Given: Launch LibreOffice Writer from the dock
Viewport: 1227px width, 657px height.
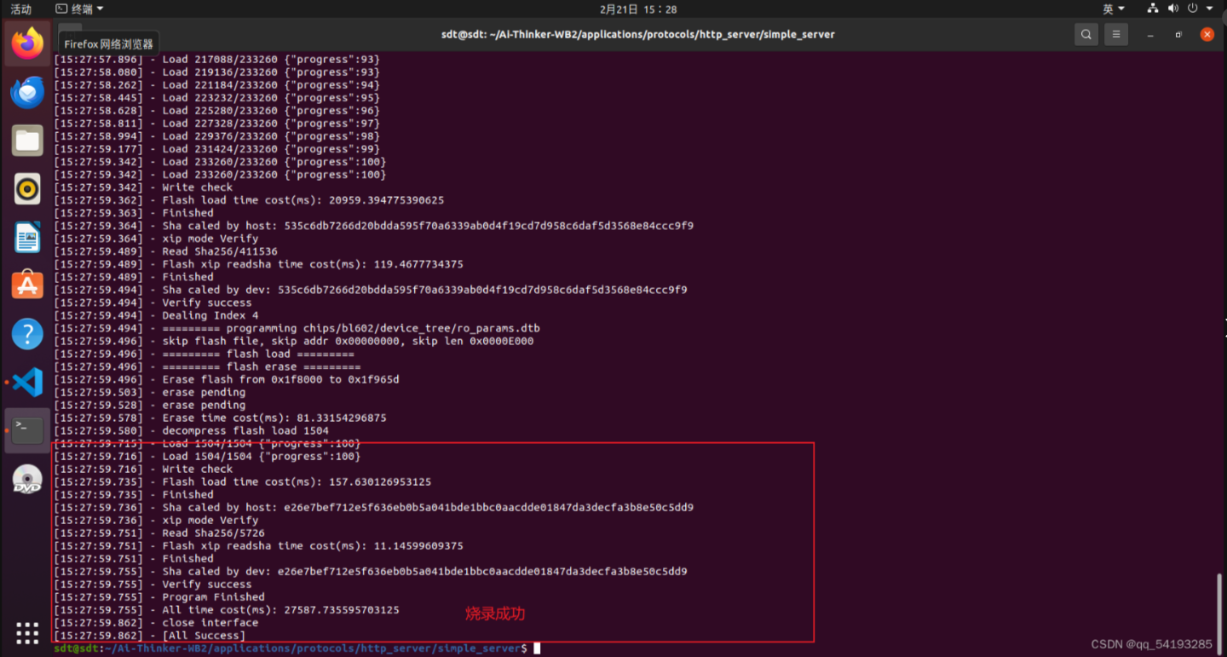Looking at the screenshot, I should pyautogui.click(x=27, y=238).
